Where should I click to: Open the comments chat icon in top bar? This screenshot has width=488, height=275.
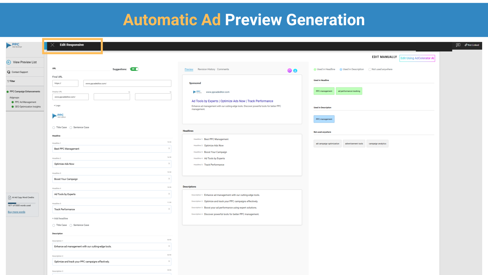point(458,45)
